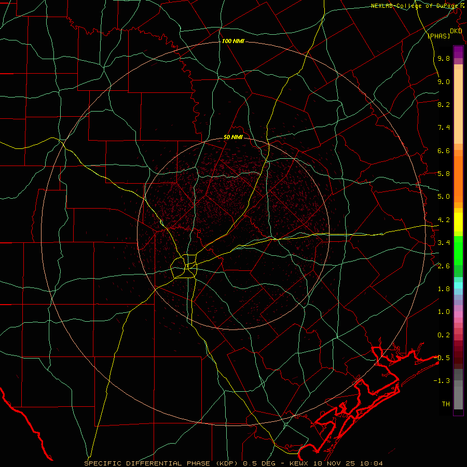467x467 pixels.
Task: Click the 5.0 value on the scale
Action: 444,197
